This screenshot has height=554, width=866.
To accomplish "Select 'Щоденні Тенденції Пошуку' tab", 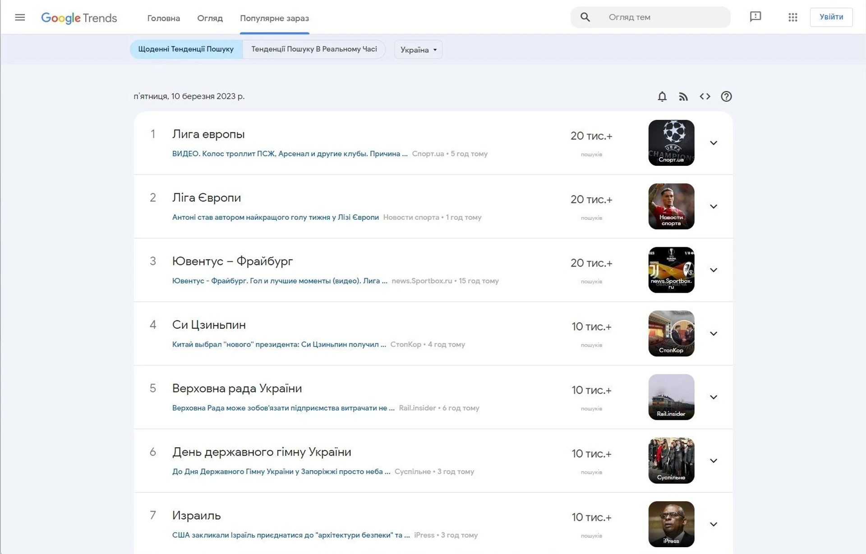I will pos(186,49).
